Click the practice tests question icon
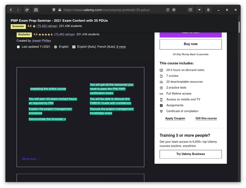The width and height of the screenshot is (246, 188). coord(161,88)
